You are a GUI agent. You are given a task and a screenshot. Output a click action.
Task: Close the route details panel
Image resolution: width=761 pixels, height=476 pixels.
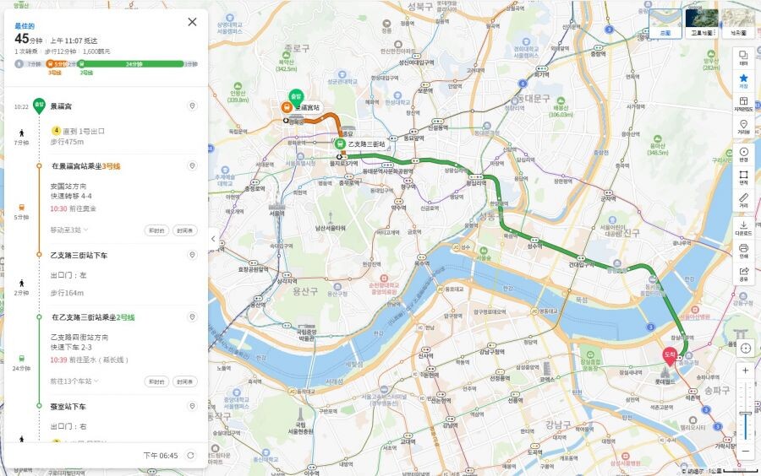(192, 22)
